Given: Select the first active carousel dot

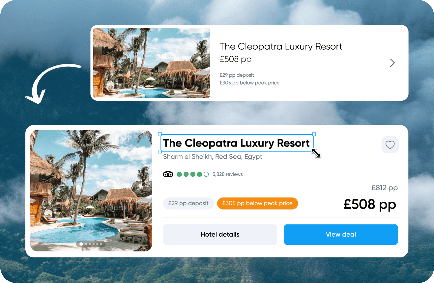Looking at the screenshot, I should click(81, 244).
